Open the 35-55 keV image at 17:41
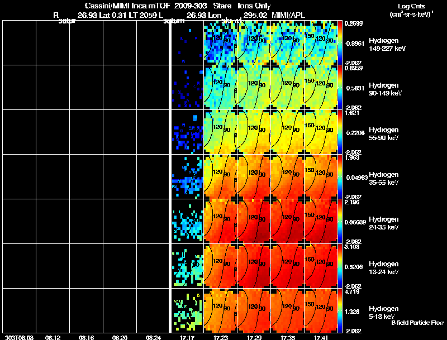 (321, 177)
